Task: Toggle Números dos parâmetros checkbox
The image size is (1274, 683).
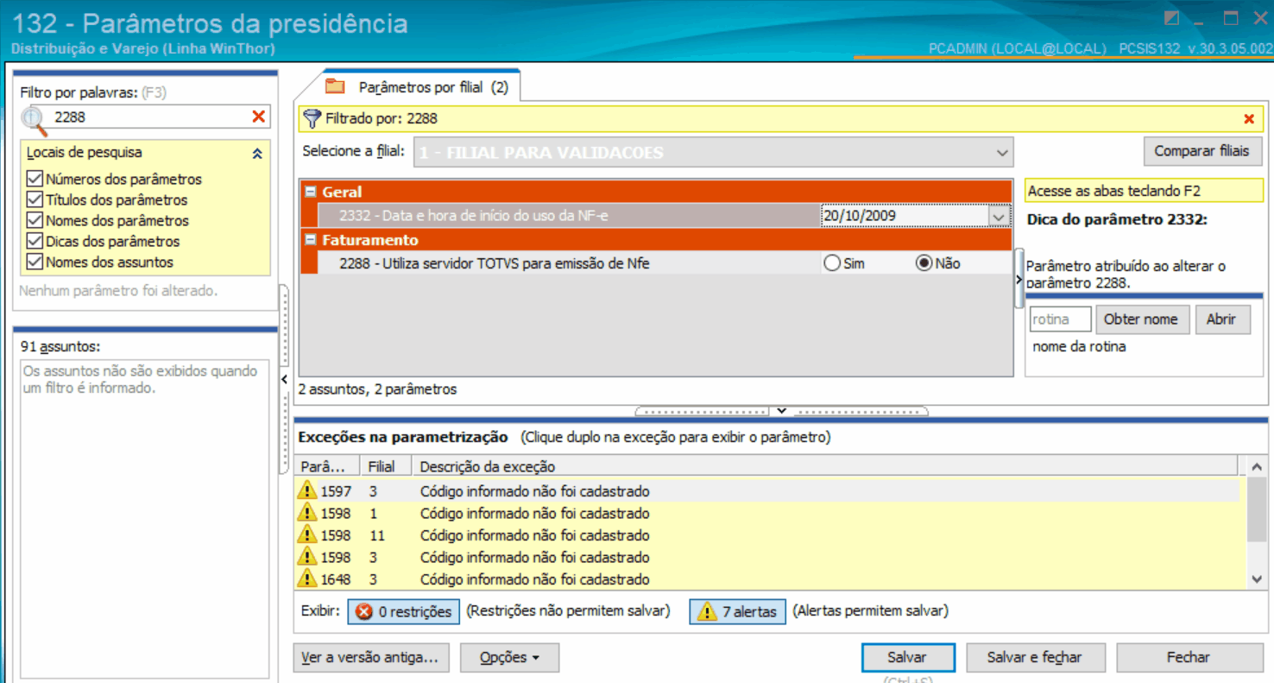Action: click(x=35, y=179)
